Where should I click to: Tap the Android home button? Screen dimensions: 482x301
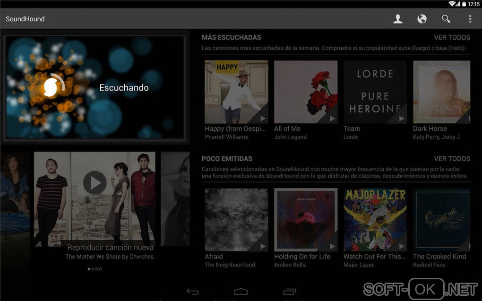241,292
